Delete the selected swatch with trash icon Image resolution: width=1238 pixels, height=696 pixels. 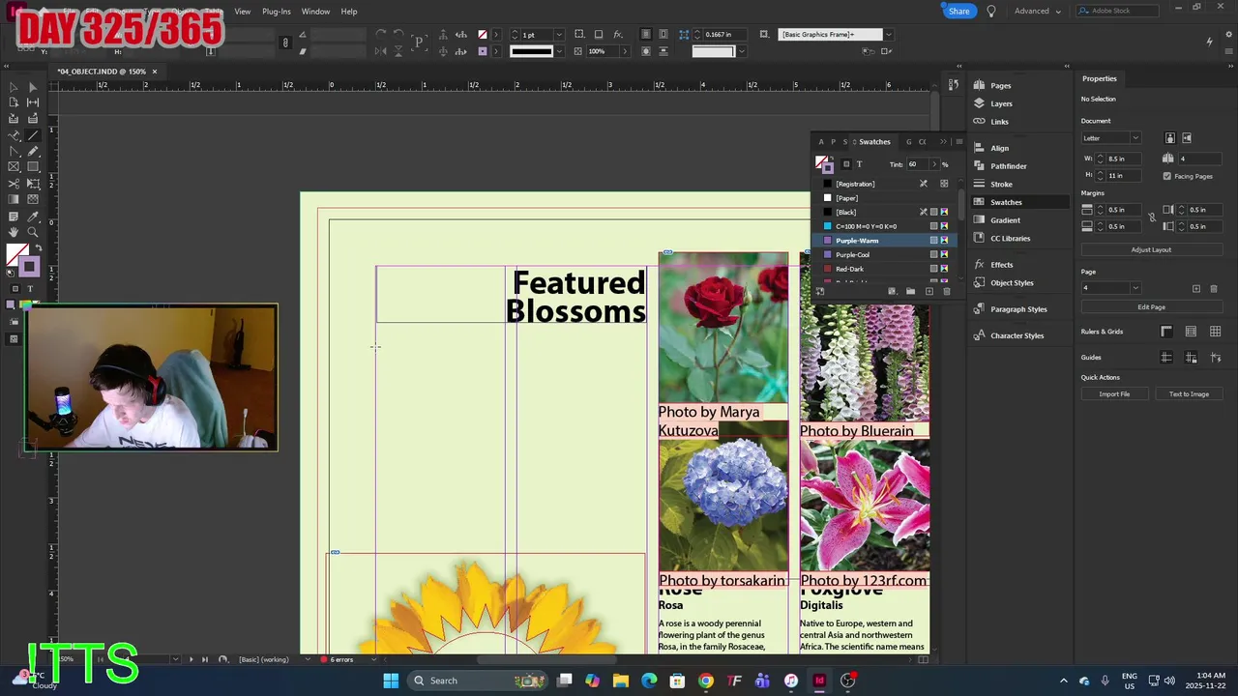point(946,291)
